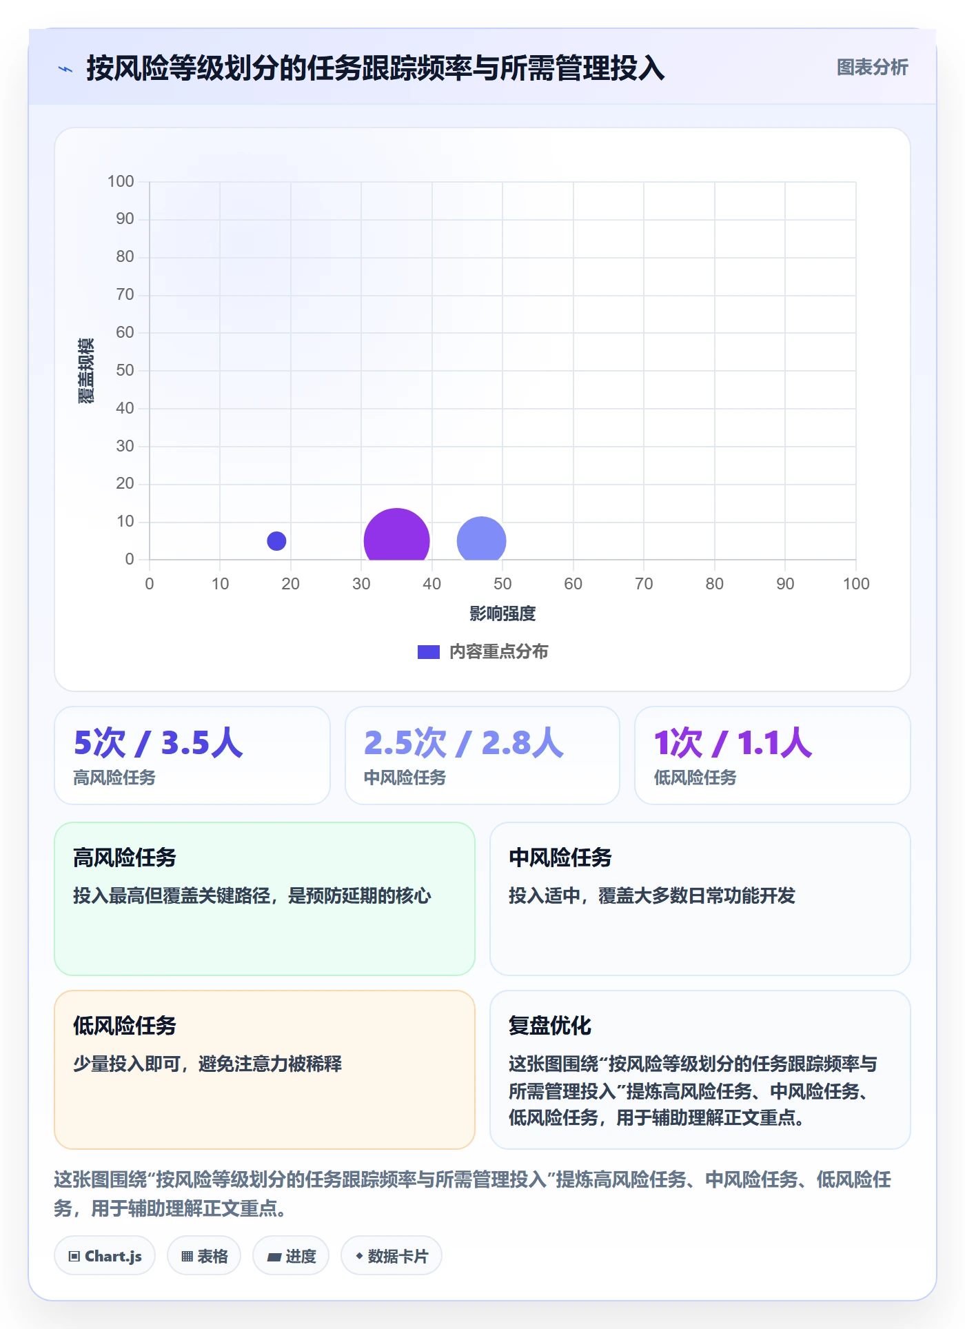Click the square icon inside the Chart.js chip
Viewport: 965px width, 1329px height.
tap(74, 1256)
